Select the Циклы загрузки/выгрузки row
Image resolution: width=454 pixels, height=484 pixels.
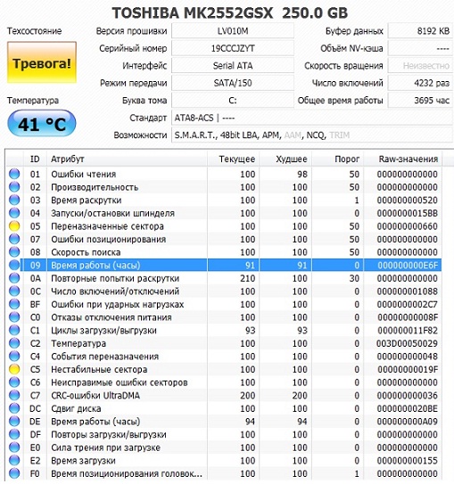(x=224, y=331)
